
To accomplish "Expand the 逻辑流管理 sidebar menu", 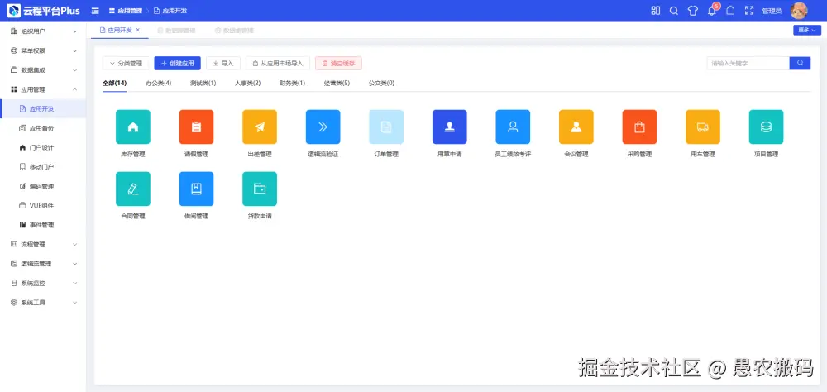I will pyautogui.click(x=43, y=264).
